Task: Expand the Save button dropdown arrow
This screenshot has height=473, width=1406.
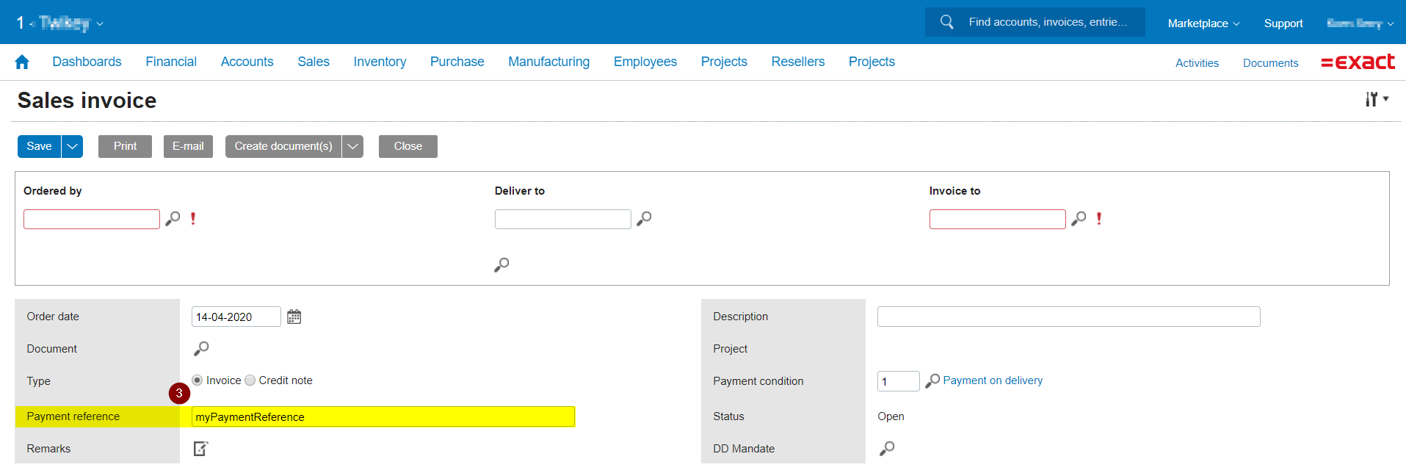Action: (x=72, y=146)
